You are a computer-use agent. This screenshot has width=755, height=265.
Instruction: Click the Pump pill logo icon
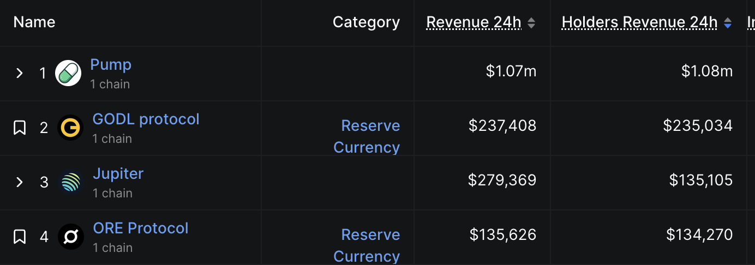click(68, 73)
